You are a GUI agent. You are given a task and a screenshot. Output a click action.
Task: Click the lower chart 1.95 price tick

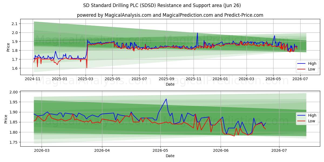point(14,102)
